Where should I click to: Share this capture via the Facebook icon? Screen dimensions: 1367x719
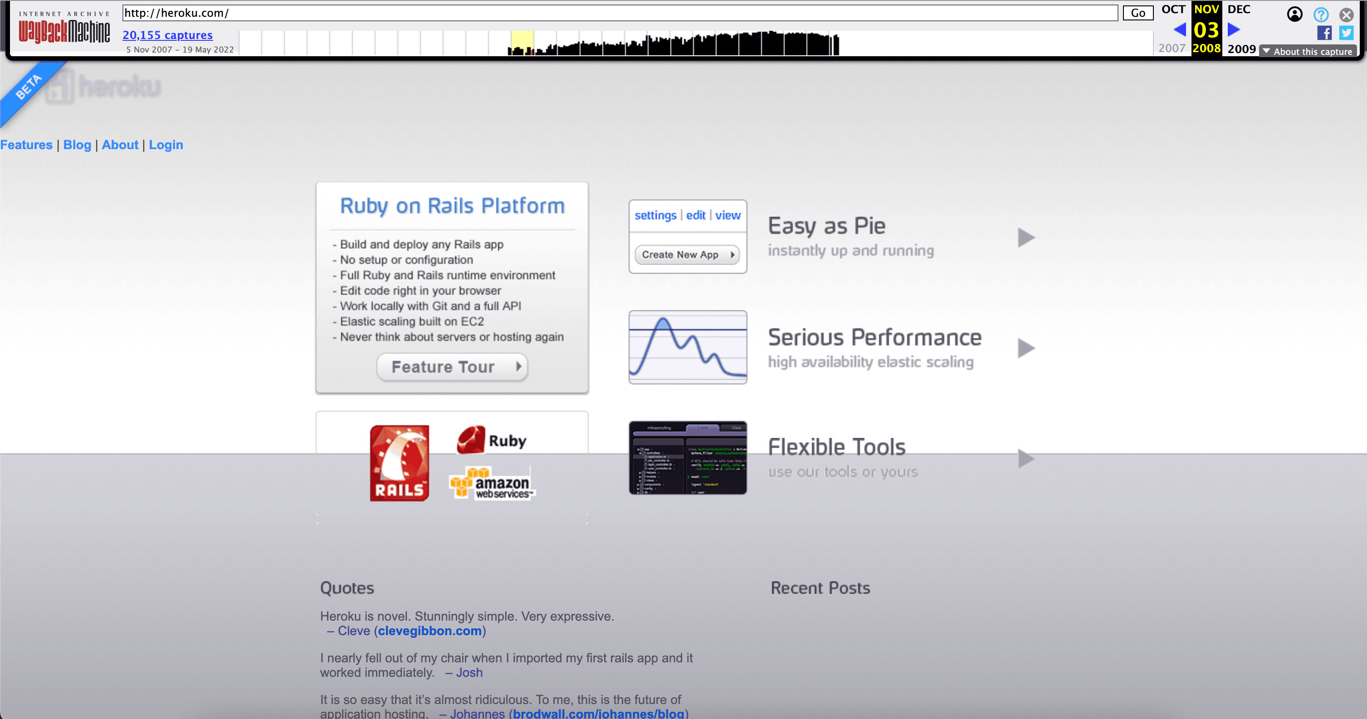[x=1325, y=34]
